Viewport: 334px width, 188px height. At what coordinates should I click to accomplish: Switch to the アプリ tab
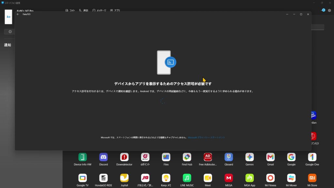coord(115,10)
